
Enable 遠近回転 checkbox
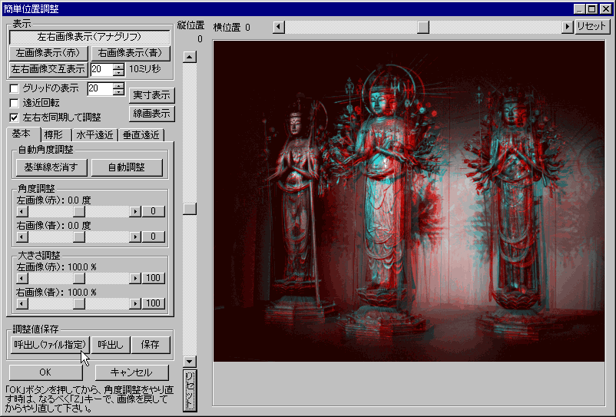click(x=14, y=103)
